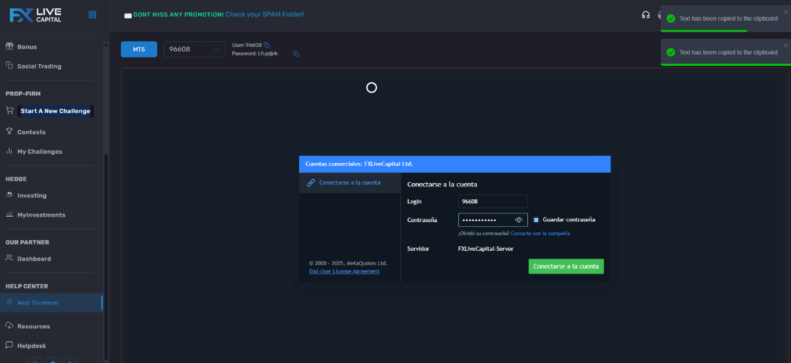Copy the user number 96608 with copy icon

pyautogui.click(x=266, y=45)
